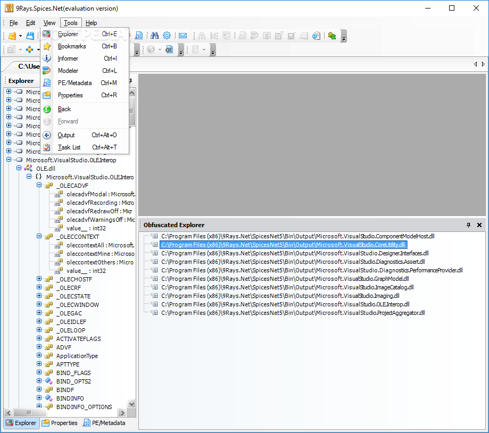Collapse the _OLECADVF node

pos(39,185)
